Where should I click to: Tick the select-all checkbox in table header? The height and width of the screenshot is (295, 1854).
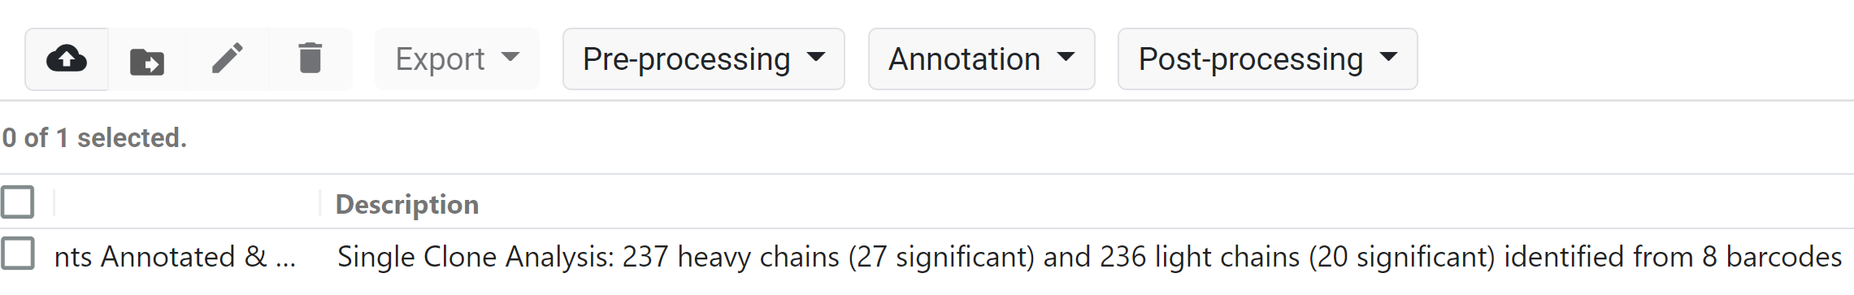click(17, 202)
